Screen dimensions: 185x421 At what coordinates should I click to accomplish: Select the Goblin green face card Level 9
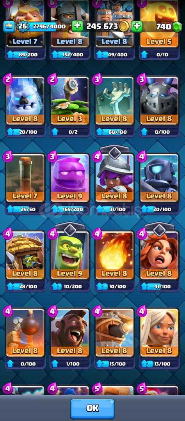[x=69, y=255]
